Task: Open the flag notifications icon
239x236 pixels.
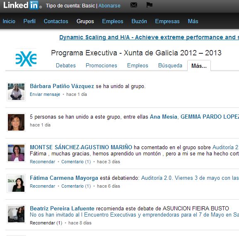Action: click(x=149, y=5)
